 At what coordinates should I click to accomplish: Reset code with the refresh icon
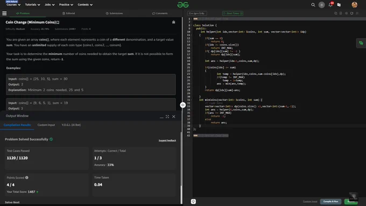click(352, 13)
